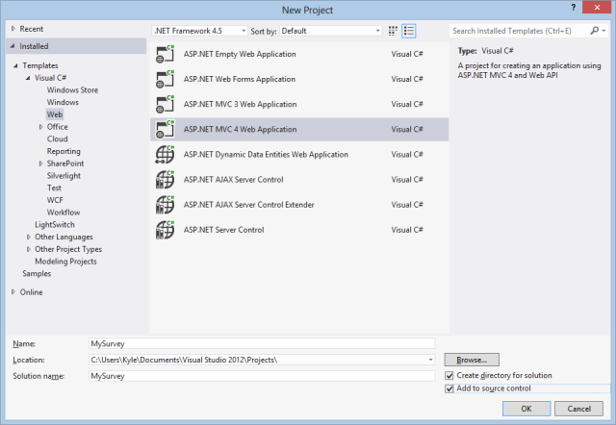Viewport: 616px width, 425px height.
Task: Expand the SharePoint tree node
Action: pyautogui.click(x=40, y=163)
